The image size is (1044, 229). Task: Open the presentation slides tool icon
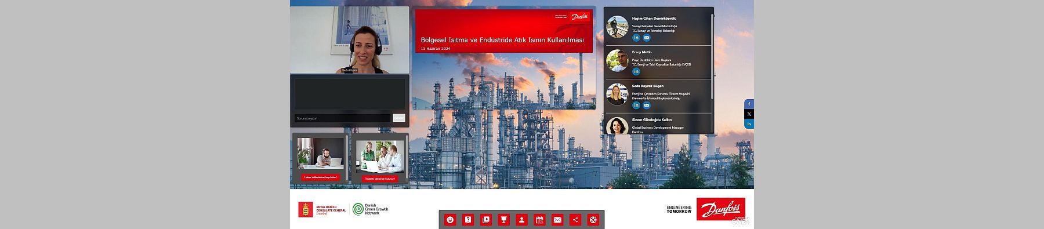click(503, 220)
